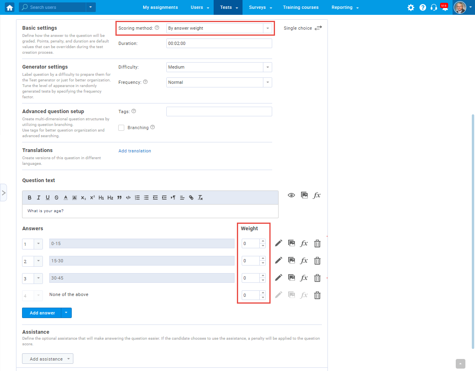475x371 pixels.
Task: Open the Reporting menu
Action: click(345, 7)
